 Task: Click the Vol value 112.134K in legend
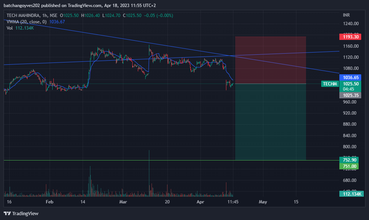24,28
